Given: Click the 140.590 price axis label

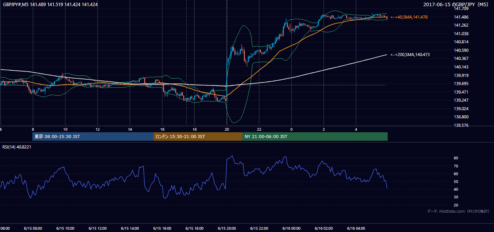Looking at the screenshot, I should click(461, 50).
